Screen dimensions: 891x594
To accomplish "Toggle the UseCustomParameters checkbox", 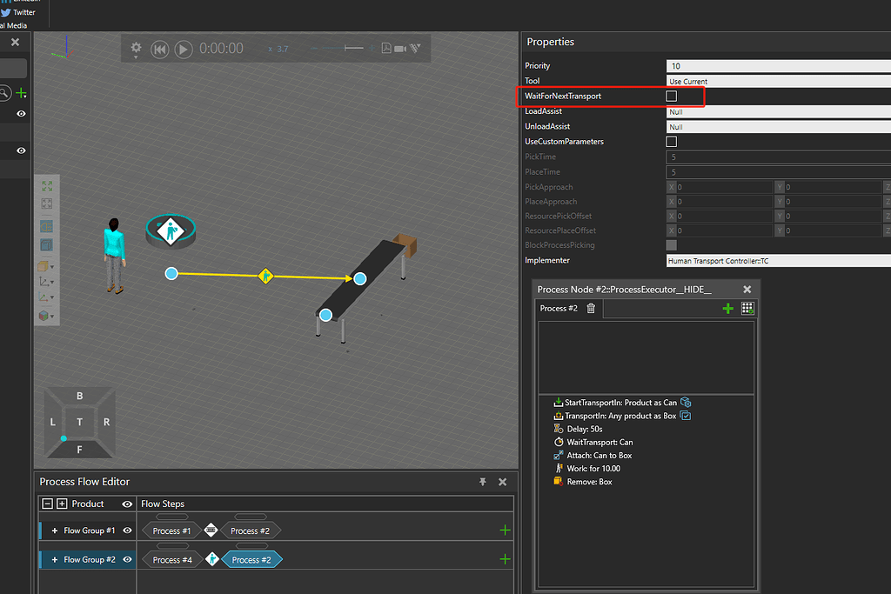I will pos(670,142).
